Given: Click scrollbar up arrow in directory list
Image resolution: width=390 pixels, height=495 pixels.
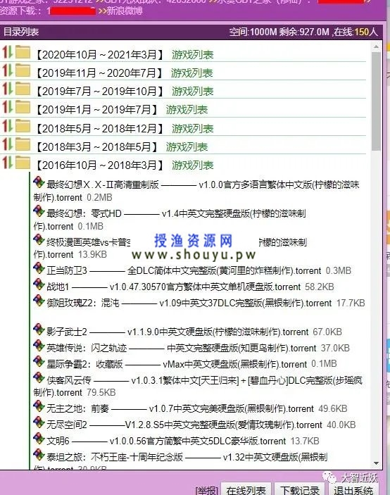Looking at the screenshot, I should (376, 47).
